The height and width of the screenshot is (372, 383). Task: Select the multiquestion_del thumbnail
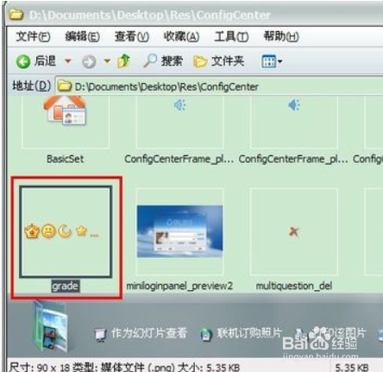[294, 232]
